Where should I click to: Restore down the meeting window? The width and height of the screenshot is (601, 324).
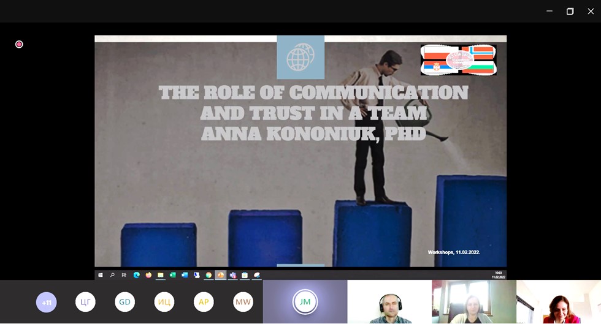(x=570, y=11)
